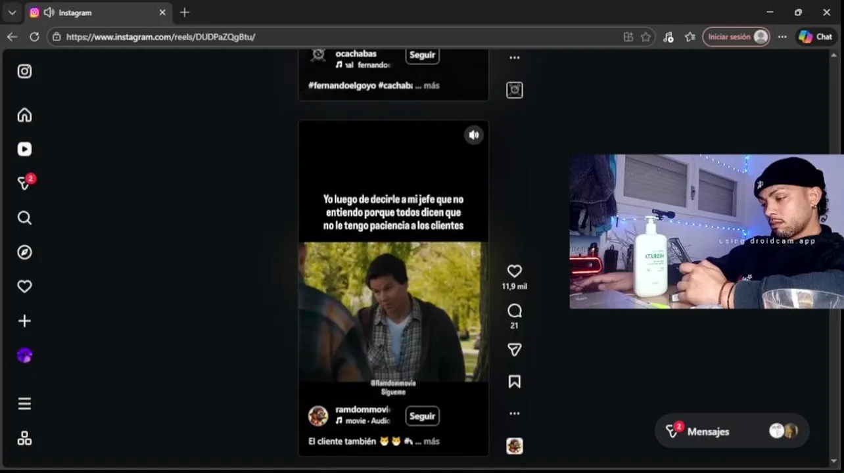This screenshot has height=473, width=844.
Task: Open a new browser tab
Action: (x=185, y=12)
